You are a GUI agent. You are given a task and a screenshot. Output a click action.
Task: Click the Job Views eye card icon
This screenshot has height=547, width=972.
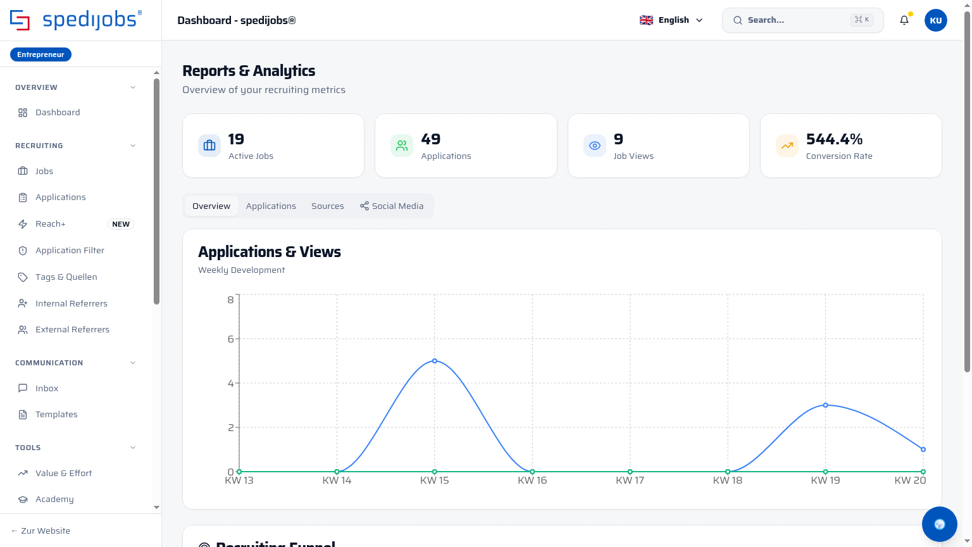[x=595, y=146]
